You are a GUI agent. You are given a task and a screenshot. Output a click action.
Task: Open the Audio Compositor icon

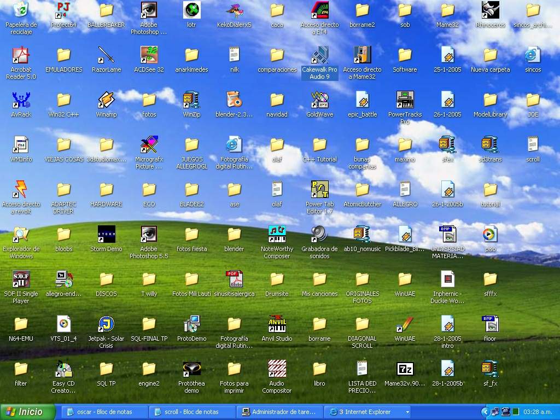pyautogui.click(x=277, y=369)
